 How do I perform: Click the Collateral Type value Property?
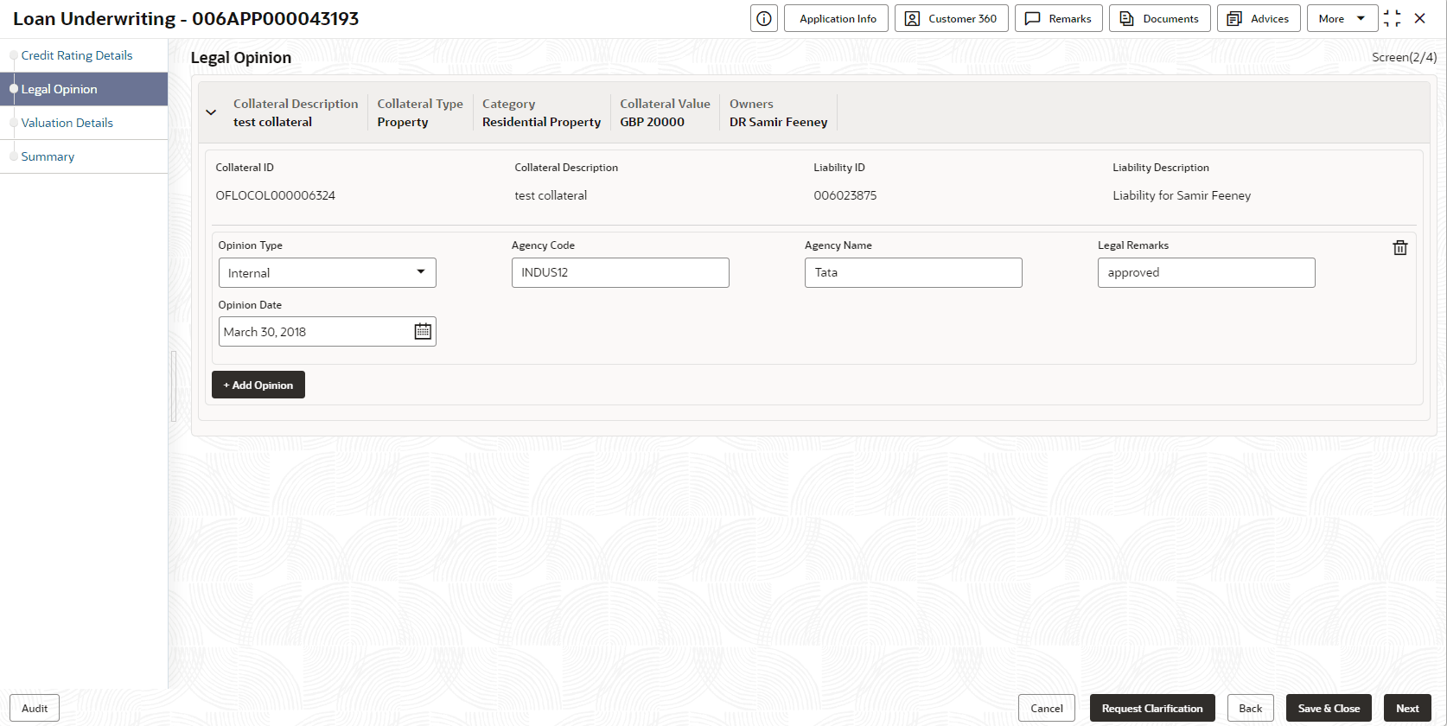pos(403,122)
